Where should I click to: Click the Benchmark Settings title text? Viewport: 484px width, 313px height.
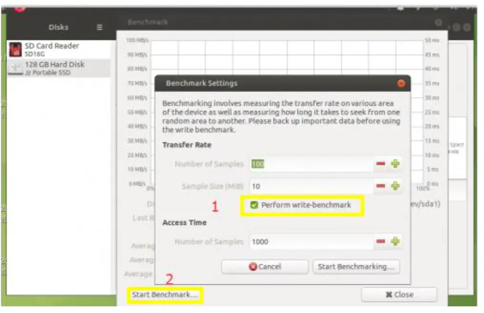pyautogui.click(x=202, y=83)
